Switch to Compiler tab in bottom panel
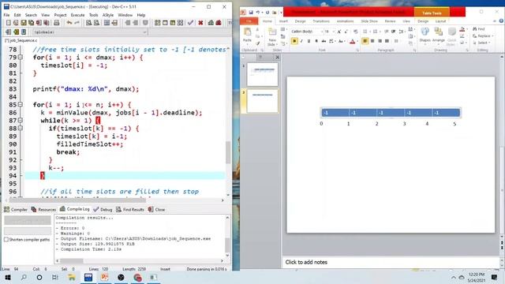This screenshot has height=284, width=505. click(16, 210)
